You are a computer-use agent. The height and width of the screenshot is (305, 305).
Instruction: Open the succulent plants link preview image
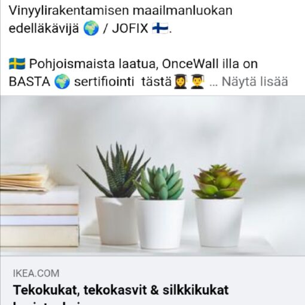click(x=152, y=176)
